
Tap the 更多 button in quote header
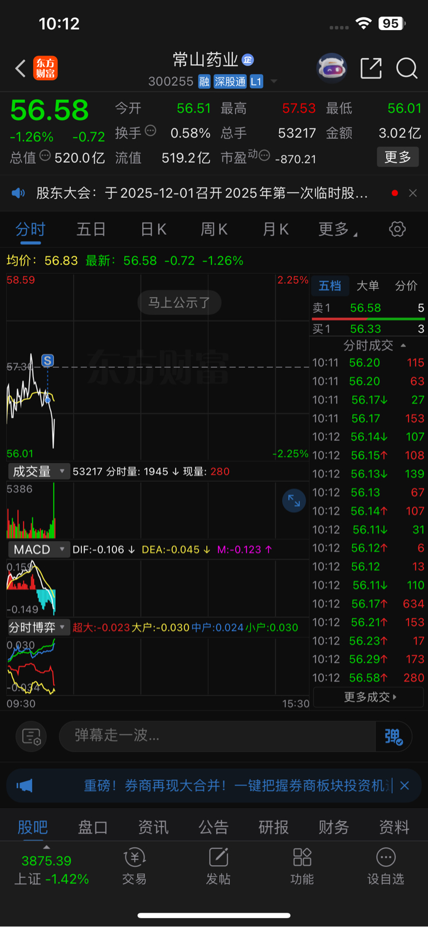[397, 157]
